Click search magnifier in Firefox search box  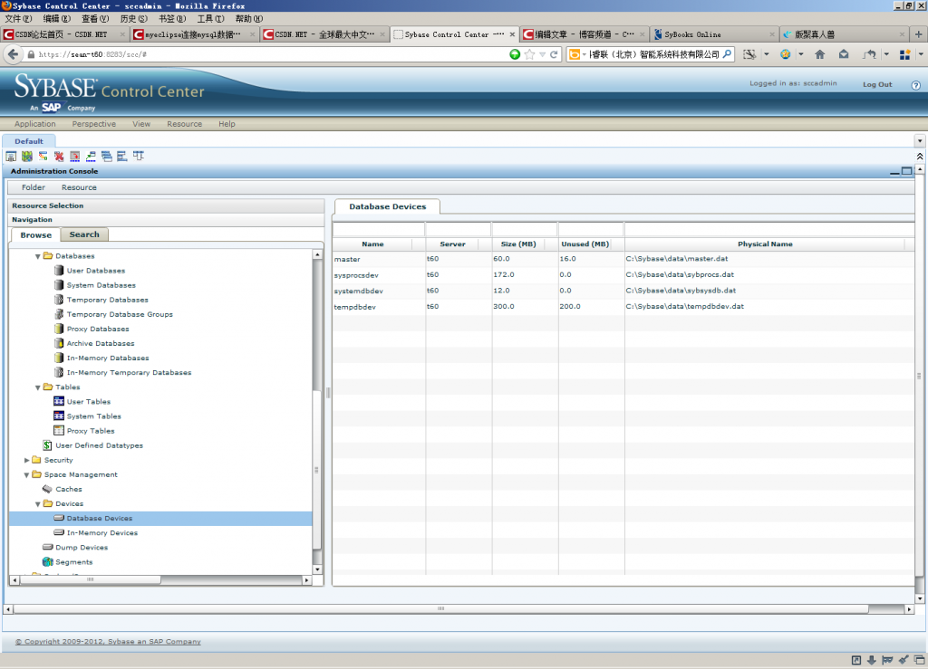coord(727,54)
